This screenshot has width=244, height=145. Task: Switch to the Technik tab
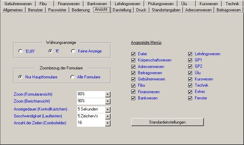pyautogui.click(x=232, y=4)
